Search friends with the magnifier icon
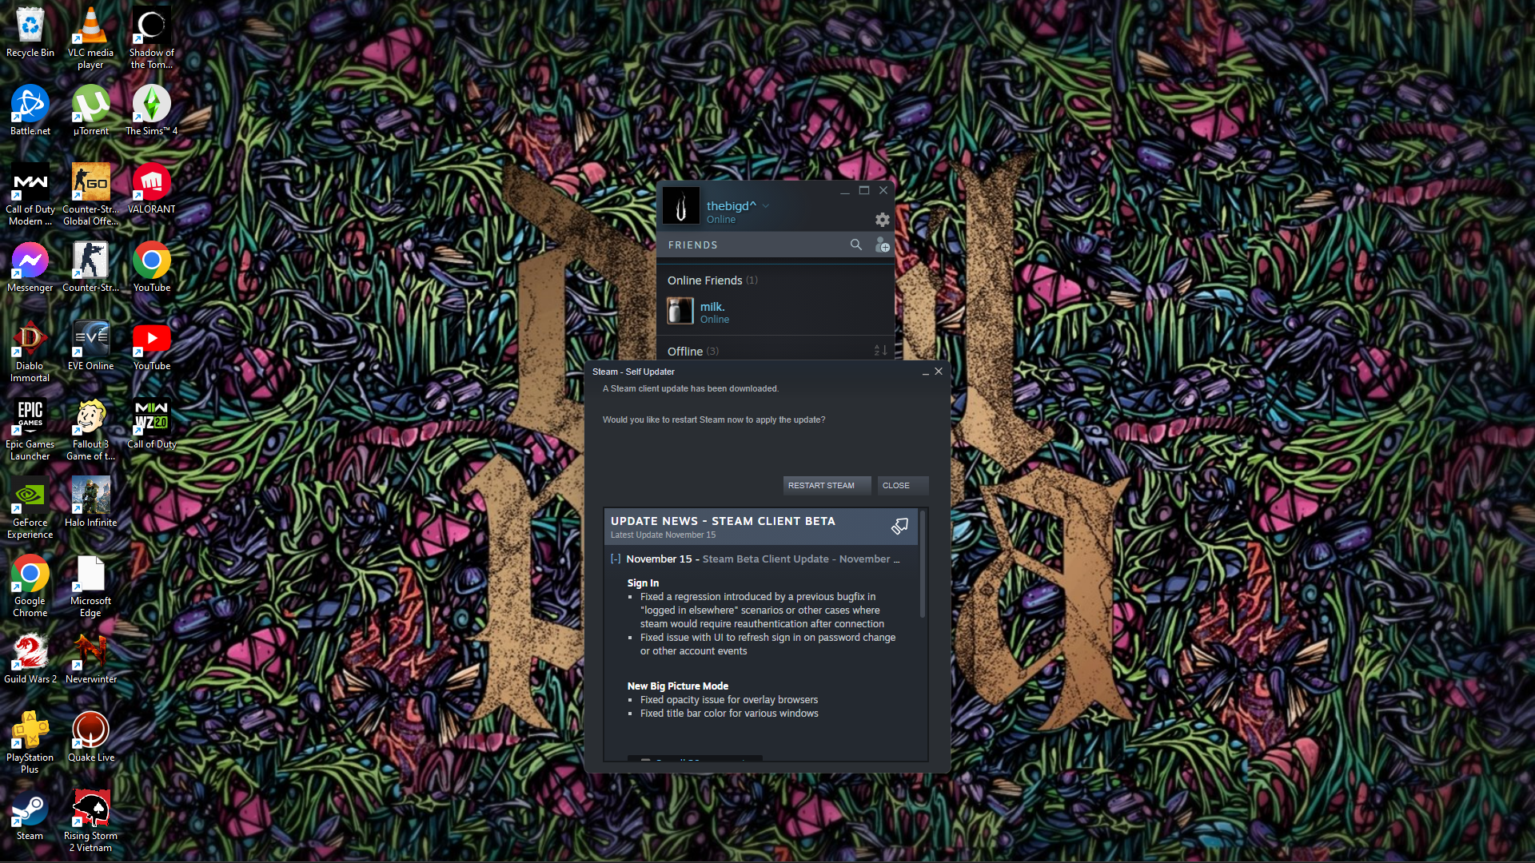Image resolution: width=1535 pixels, height=863 pixels. click(856, 245)
